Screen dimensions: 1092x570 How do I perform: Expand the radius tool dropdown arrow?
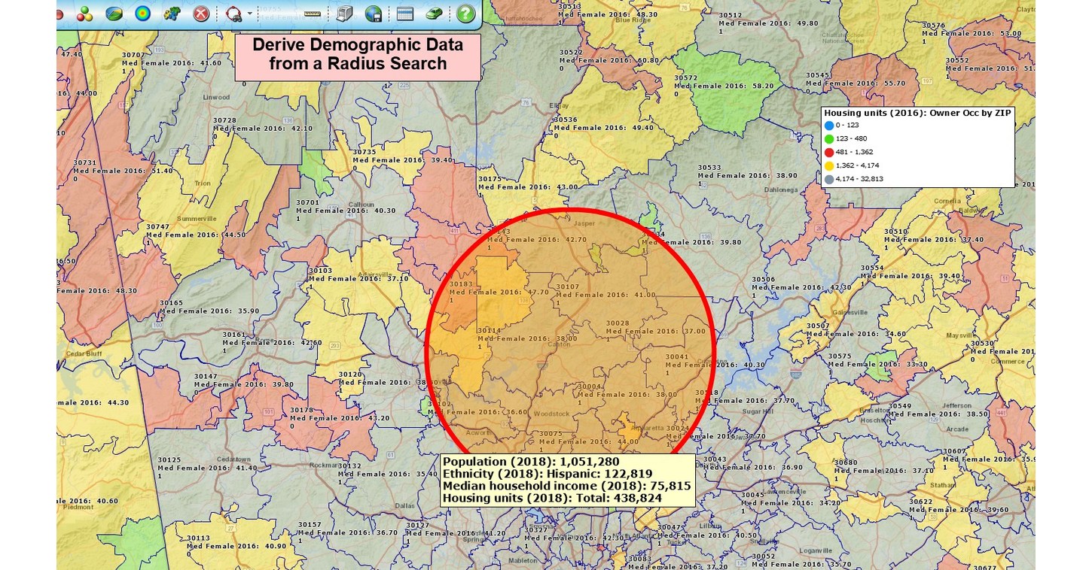pyautogui.click(x=249, y=12)
